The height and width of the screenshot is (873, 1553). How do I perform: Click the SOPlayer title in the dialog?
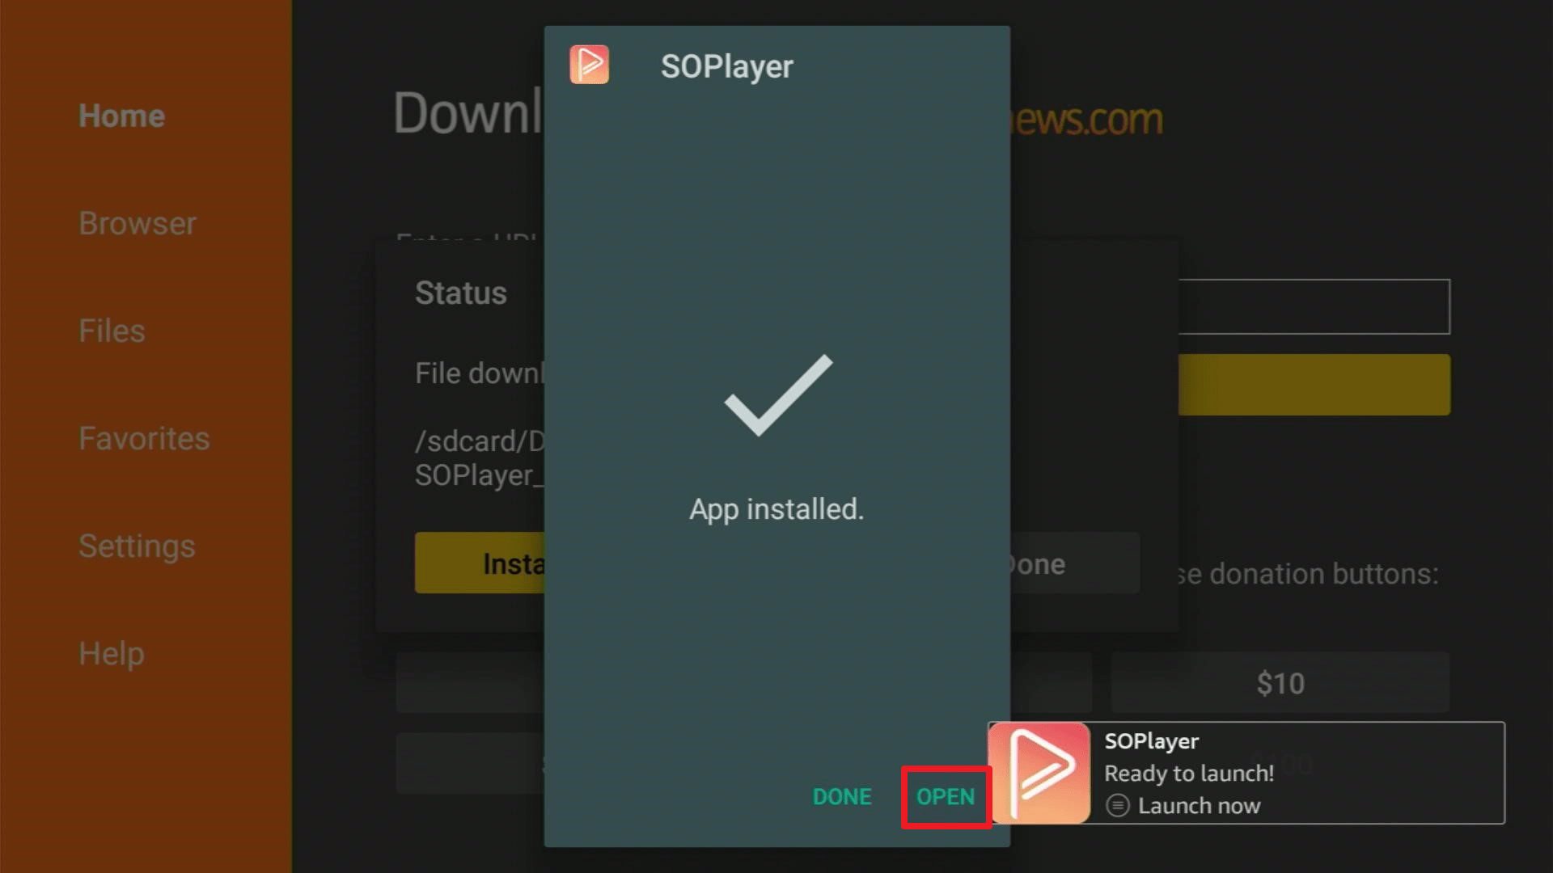pos(726,66)
